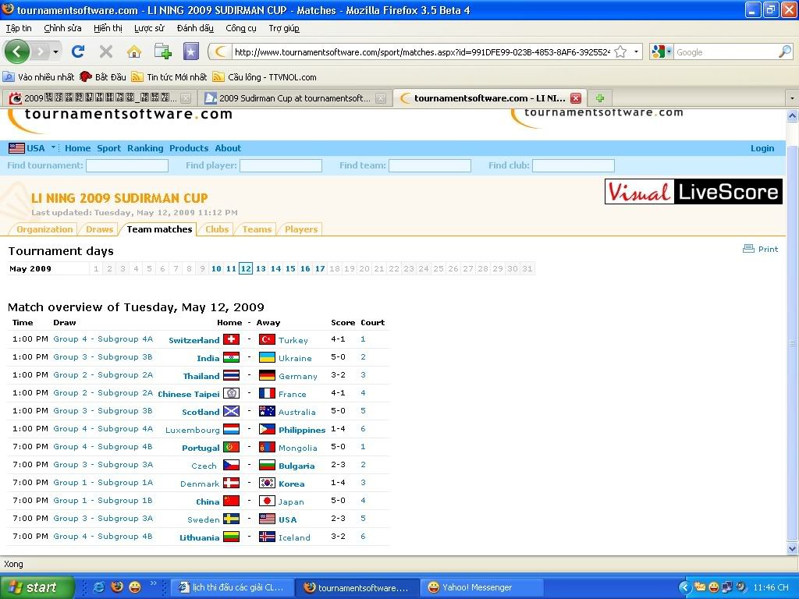Screen dimensions: 799x599
Task: Click the Germany flag icon
Action: [x=267, y=375]
